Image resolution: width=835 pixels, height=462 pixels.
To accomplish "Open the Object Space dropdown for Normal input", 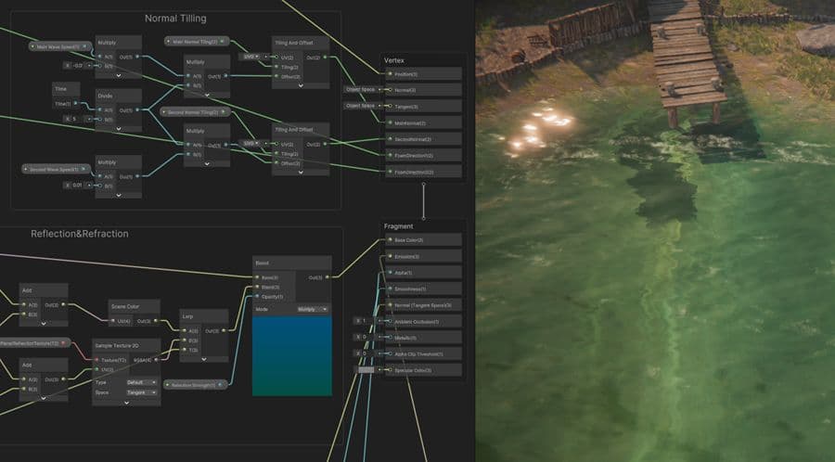I will pos(358,90).
